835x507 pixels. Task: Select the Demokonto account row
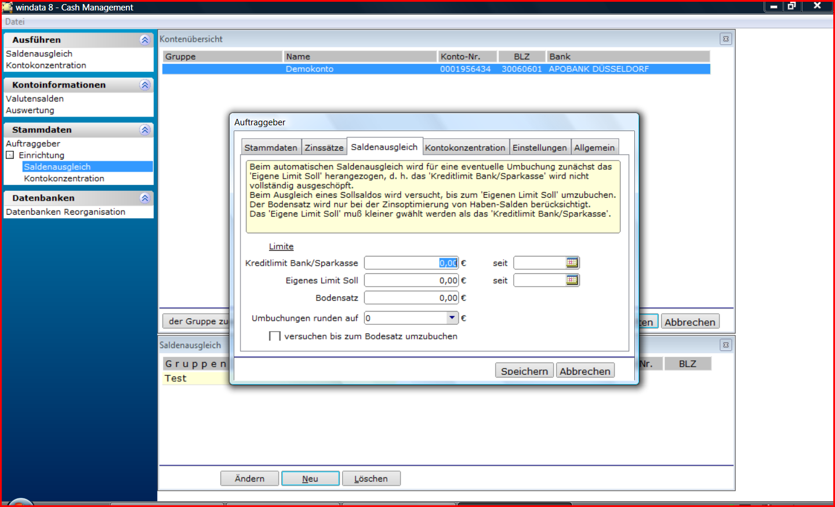click(x=436, y=69)
